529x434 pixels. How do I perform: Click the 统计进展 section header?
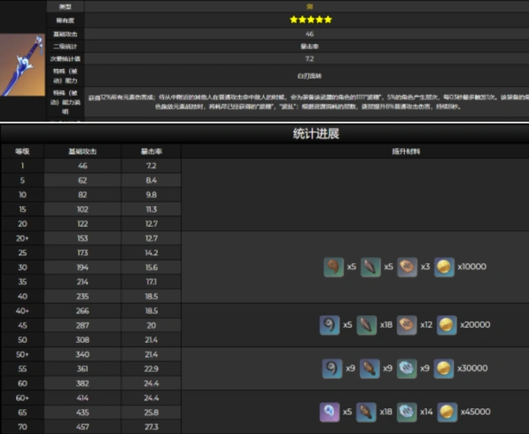pos(315,134)
